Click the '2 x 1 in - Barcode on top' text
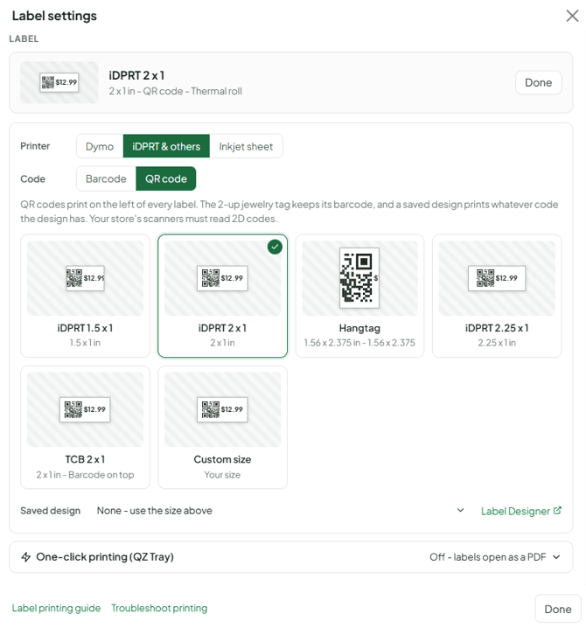 click(x=86, y=475)
